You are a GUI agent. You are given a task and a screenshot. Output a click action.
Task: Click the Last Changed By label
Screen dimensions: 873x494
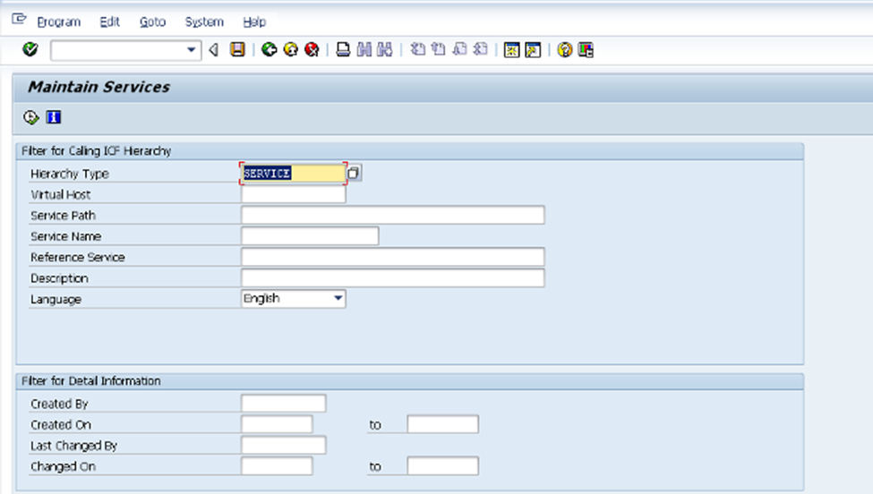pyautogui.click(x=74, y=446)
